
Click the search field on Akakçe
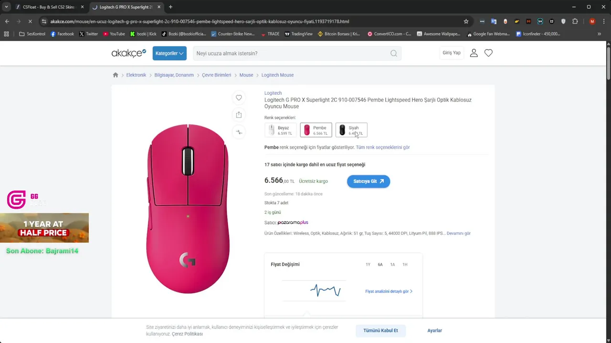pyautogui.click(x=291, y=53)
